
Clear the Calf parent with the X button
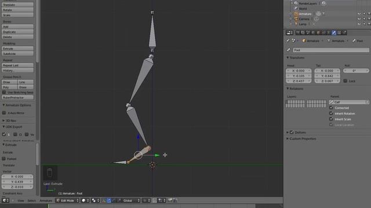[367, 102]
